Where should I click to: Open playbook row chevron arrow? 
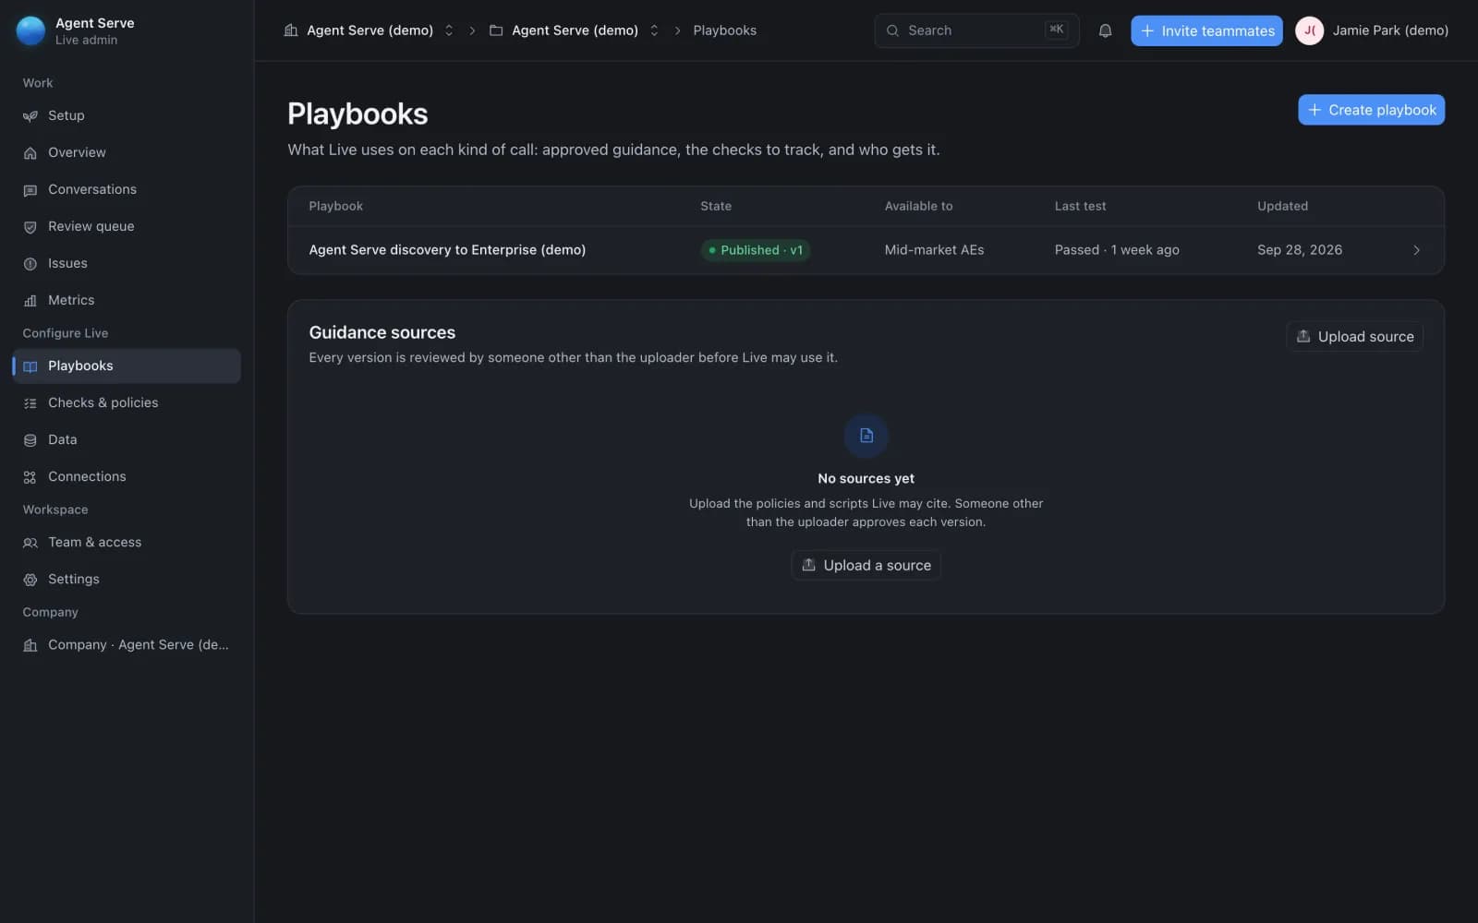coord(1416,250)
